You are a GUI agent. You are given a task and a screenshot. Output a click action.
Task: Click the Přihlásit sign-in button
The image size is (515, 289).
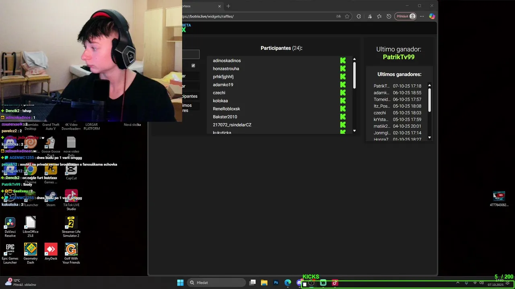406,16
